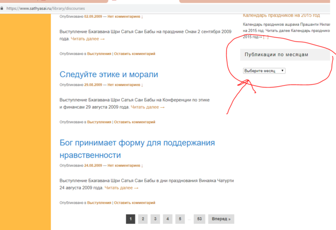Screen dimensions: 336x230
Task: Click 'Читать далее' for the 29 августа conference speech
Action: [148, 107]
